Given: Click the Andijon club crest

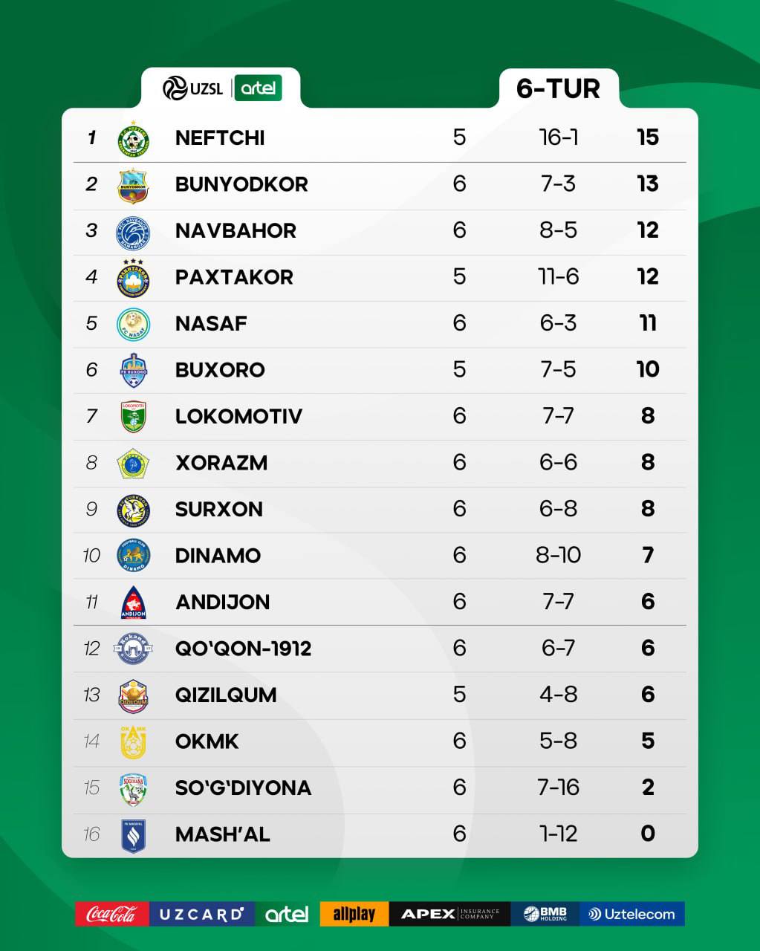Looking at the screenshot, I should click(x=134, y=603).
